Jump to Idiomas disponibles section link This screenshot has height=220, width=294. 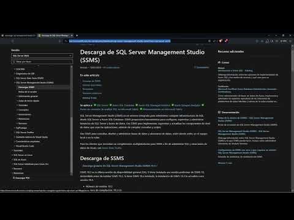click(x=92, y=85)
